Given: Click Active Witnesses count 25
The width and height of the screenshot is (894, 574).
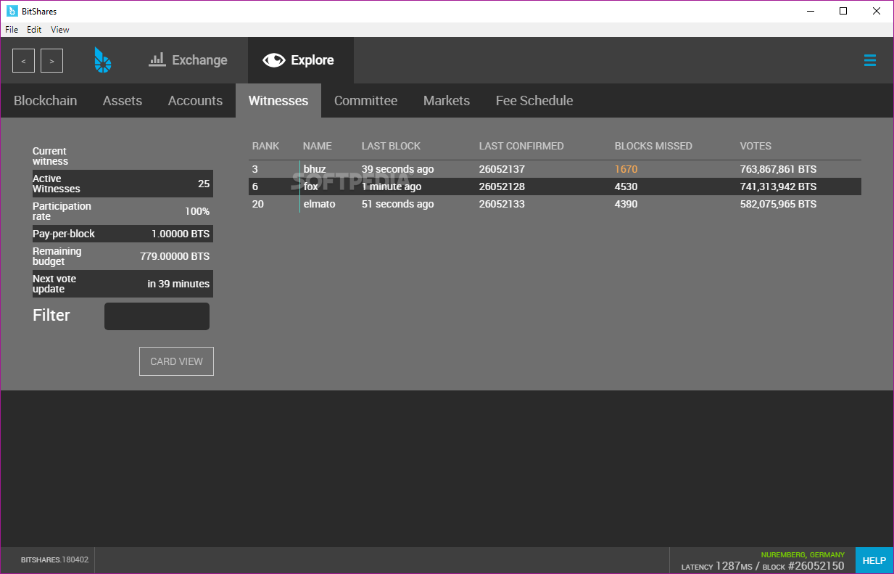Looking at the screenshot, I should point(204,184).
